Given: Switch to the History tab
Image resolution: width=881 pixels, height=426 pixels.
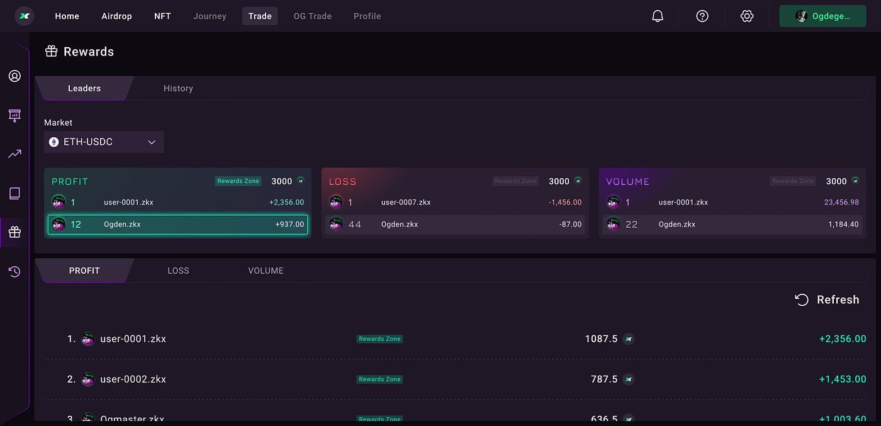Looking at the screenshot, I should point(178,88).
